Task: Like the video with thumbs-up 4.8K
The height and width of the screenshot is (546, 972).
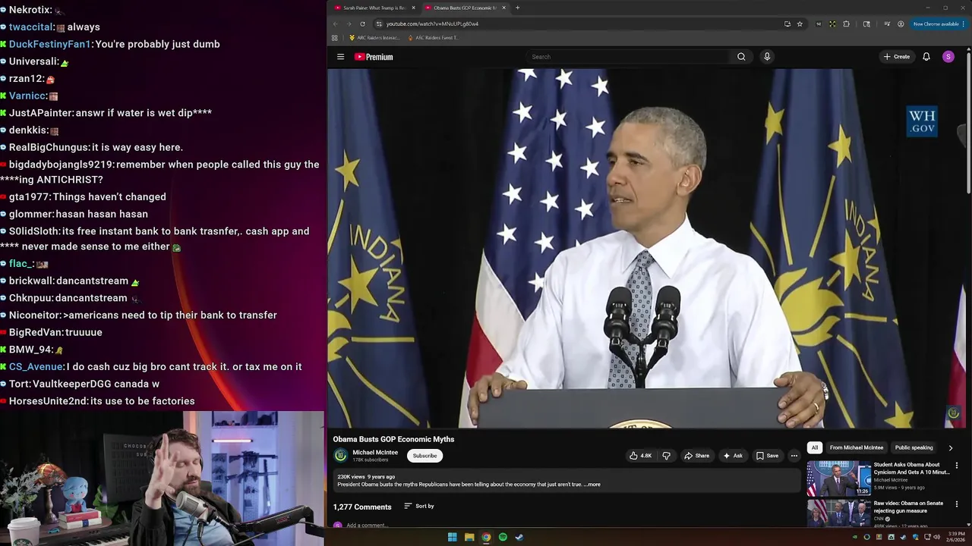Action: (640, 456)
